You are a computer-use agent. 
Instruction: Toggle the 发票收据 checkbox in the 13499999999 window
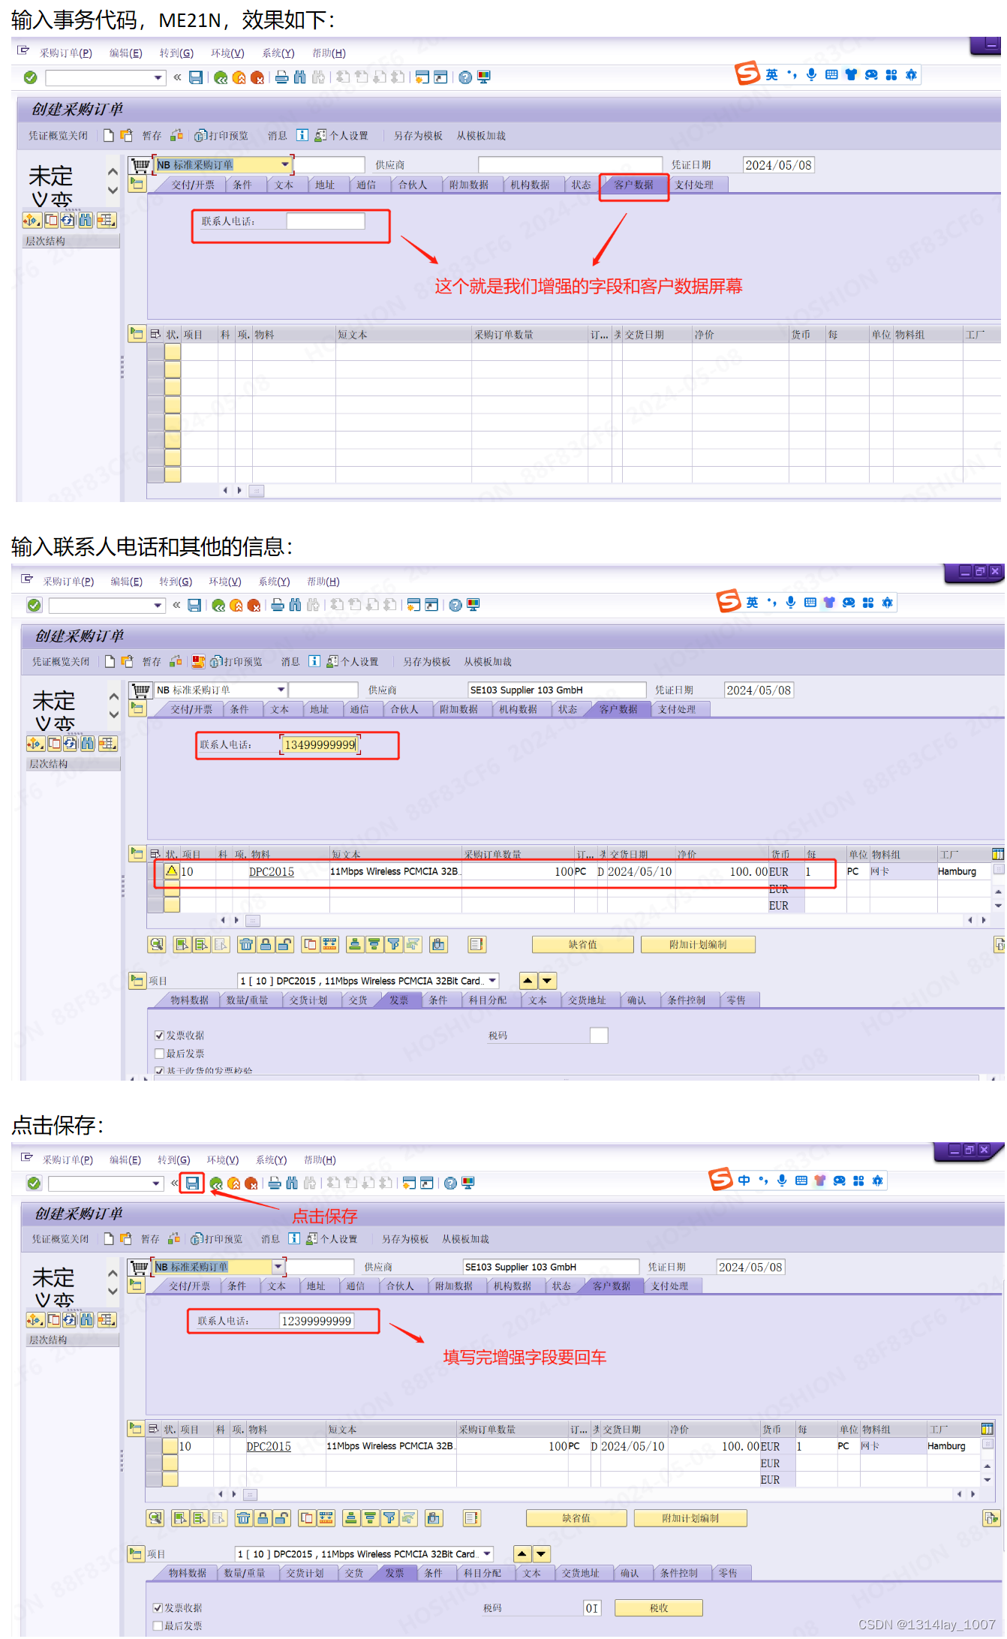(159, 1036)
